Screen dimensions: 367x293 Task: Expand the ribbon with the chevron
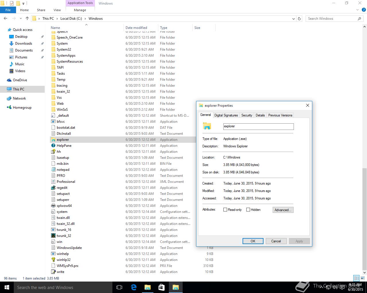click(358, 10)
